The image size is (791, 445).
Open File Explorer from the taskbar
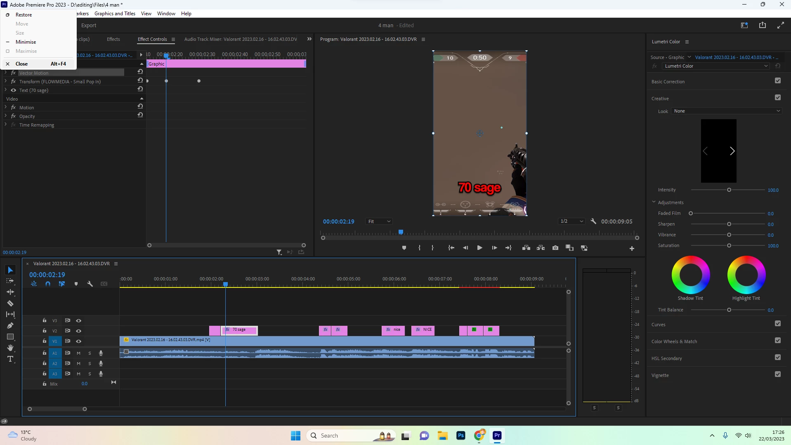pos(443,436)
